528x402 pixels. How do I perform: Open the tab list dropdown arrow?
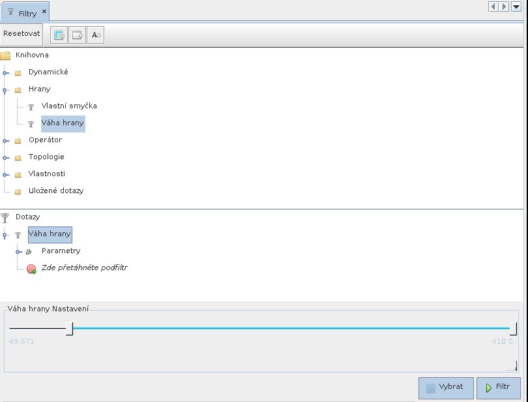click(516, 7)
